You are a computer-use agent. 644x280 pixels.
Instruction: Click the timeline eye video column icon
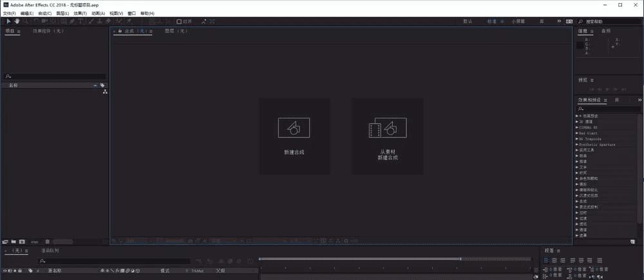pyautogui.click(x=5, y=270)
